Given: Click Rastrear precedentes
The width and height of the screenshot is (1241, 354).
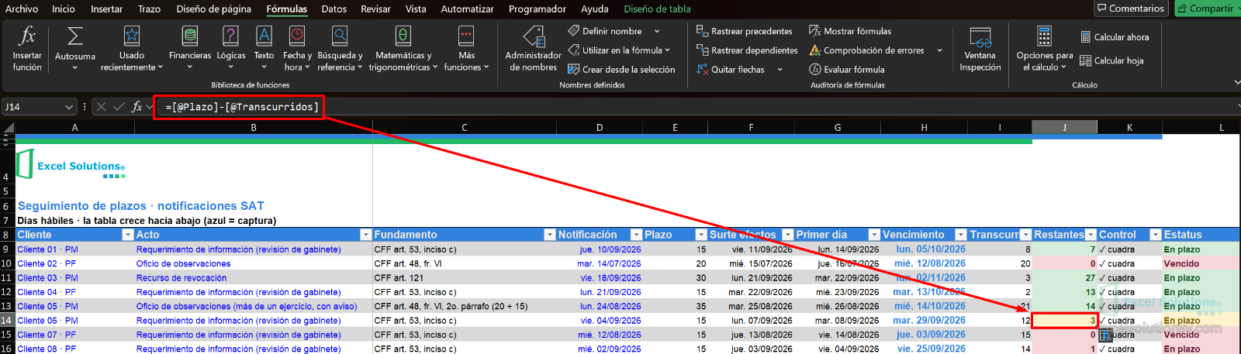Looking at the screenshot, I should [745, 31].
